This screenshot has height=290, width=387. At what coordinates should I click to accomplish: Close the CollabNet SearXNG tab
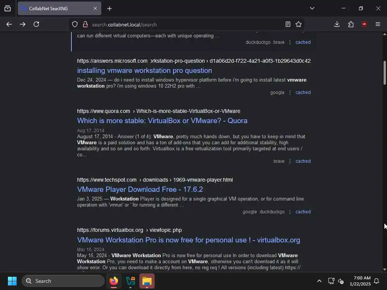coord(95,8)
